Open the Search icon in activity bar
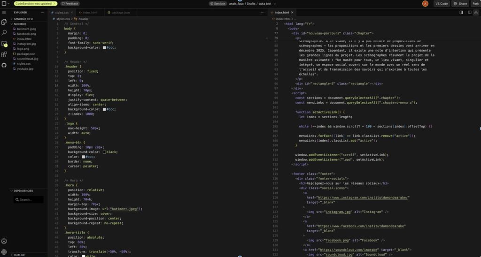Image resolution: width=481 pixels, height=257 pixels. point(4,33)
